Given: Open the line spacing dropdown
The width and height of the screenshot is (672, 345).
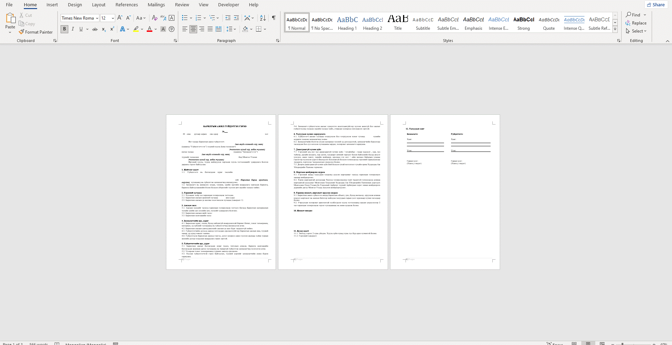Looking at the screenshot, I should (x=231, y=29).
